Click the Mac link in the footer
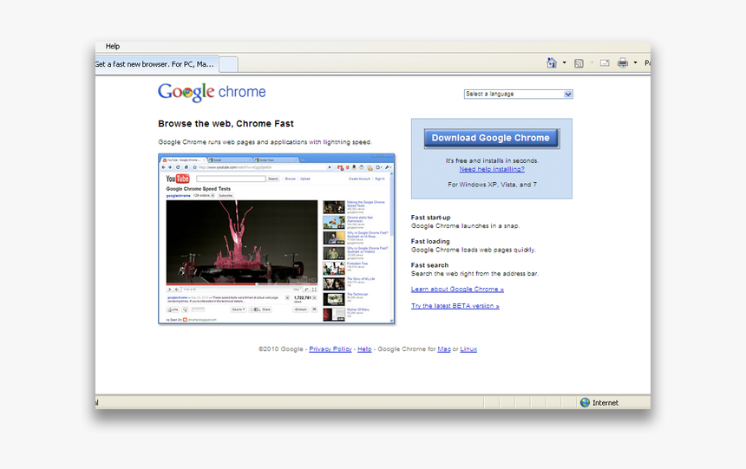Image resolution: width=746 pixels, height=469 pixels. [x=444, y=349]
